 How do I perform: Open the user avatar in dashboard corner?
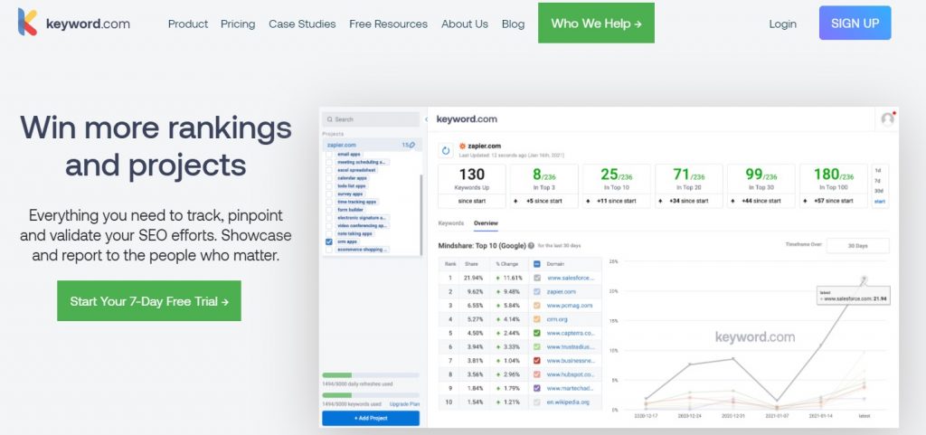pos(887,119)
